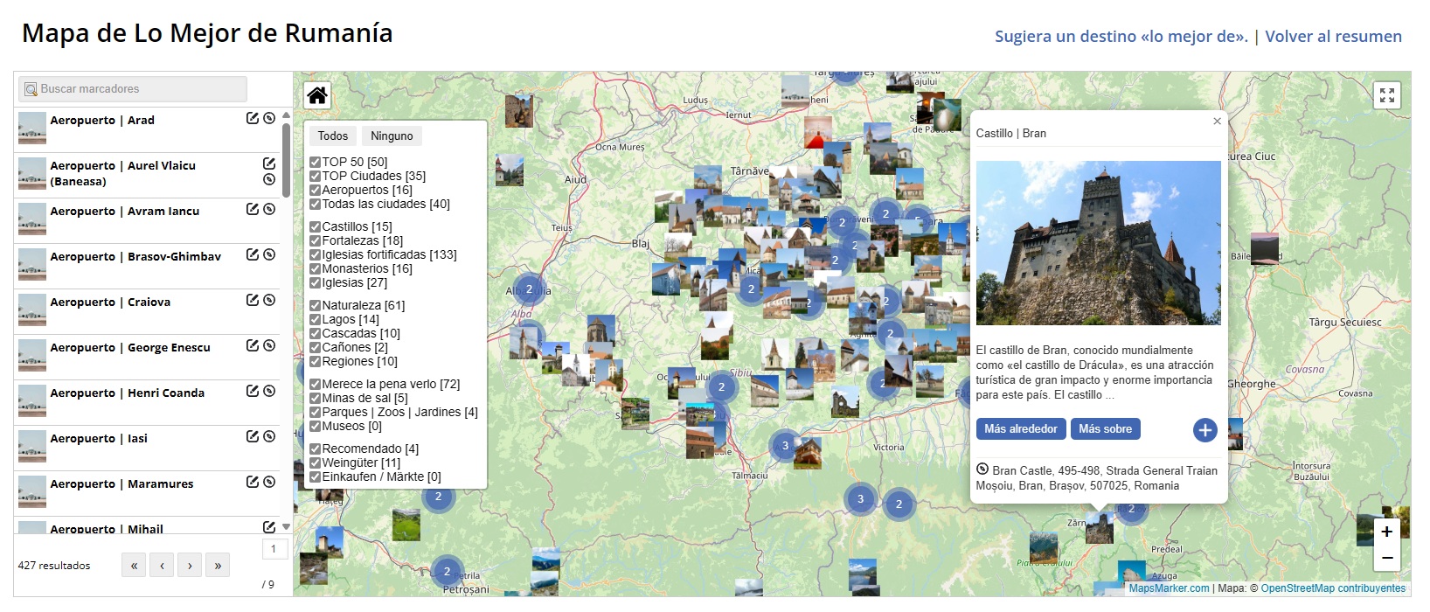
Task: Click the home icon on the map
Action: pyautogui.click(x=317, y=95)
